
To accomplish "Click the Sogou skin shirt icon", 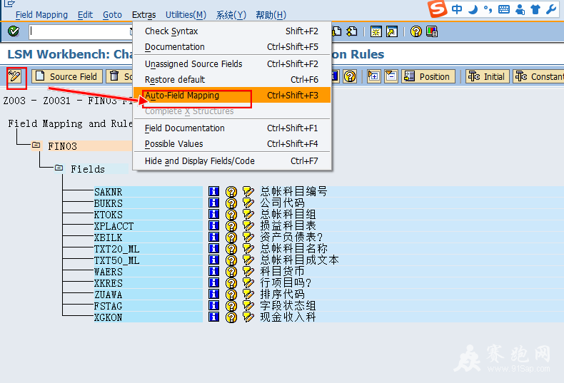I will tap(535, 9).
